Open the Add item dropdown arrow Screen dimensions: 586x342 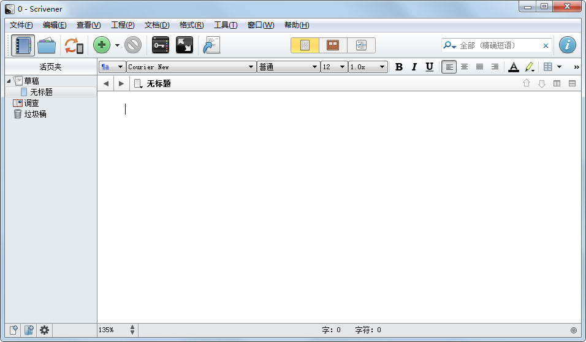[117, 45]
